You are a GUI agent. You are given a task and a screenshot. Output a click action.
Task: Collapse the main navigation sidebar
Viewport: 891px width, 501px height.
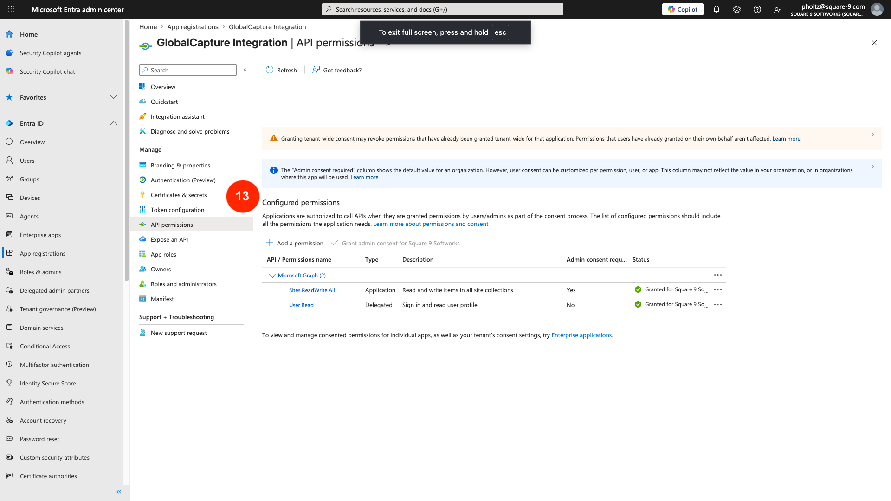[119, 492]
